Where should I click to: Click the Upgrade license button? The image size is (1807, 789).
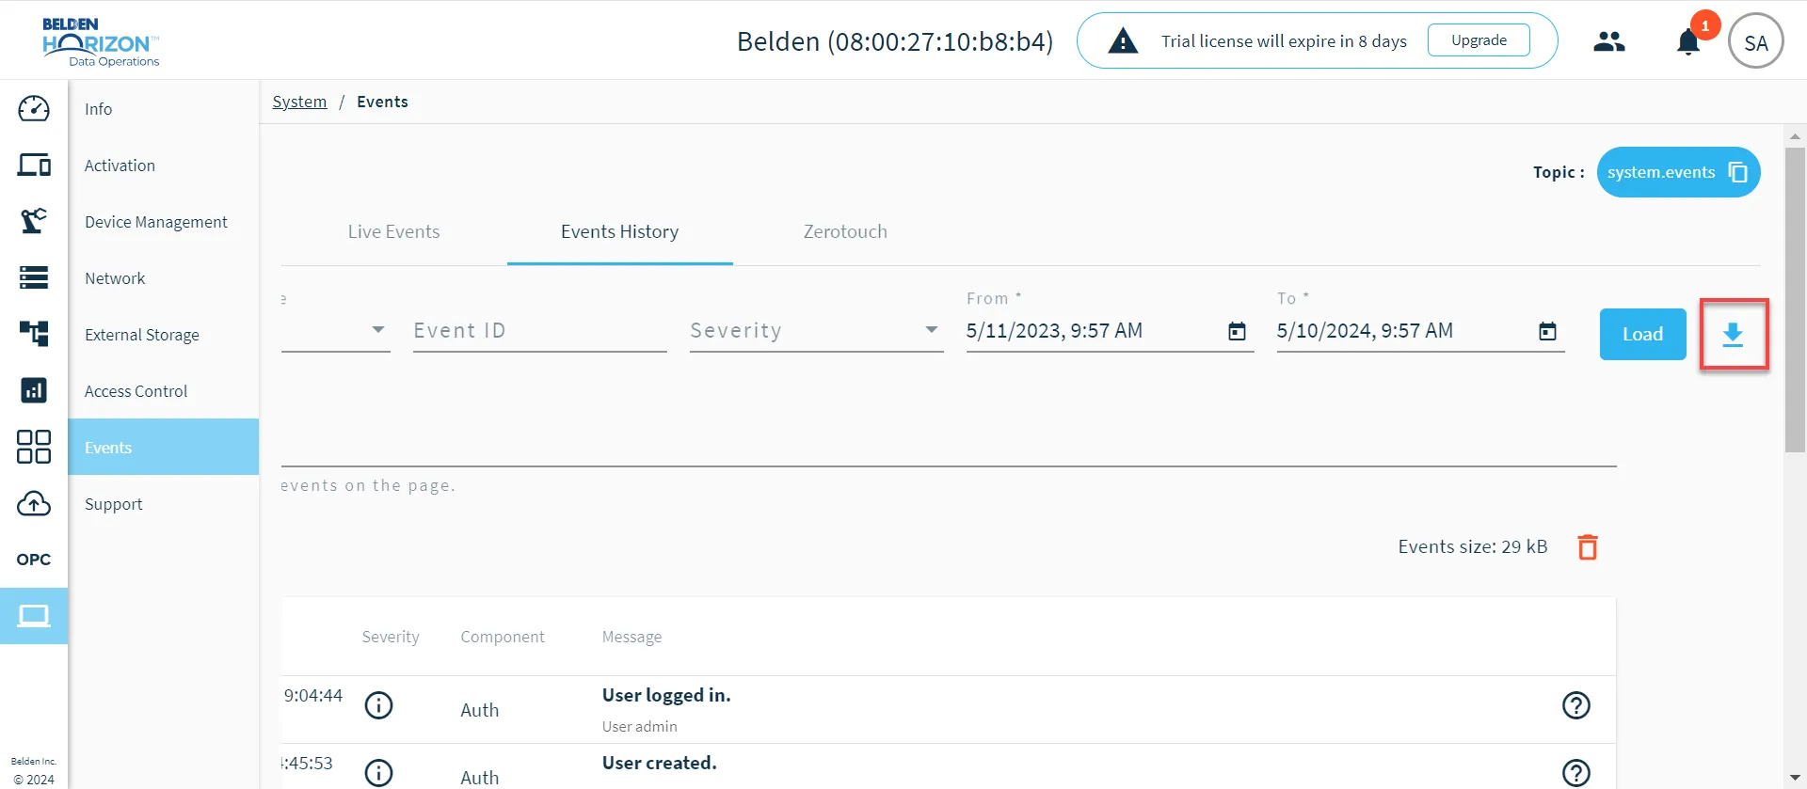click(1479, 40)
